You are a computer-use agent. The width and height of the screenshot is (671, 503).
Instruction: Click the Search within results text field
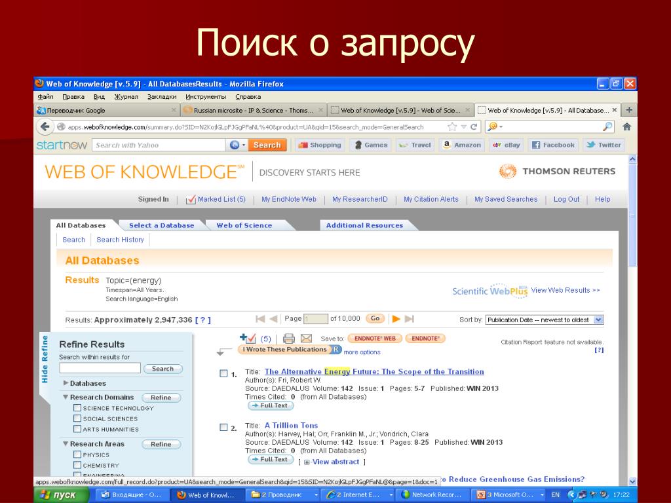coord(100,368)
